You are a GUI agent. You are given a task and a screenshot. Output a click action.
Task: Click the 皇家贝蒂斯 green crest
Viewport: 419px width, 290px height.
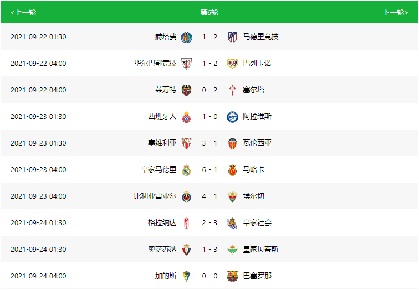click(x=232, y=250)
